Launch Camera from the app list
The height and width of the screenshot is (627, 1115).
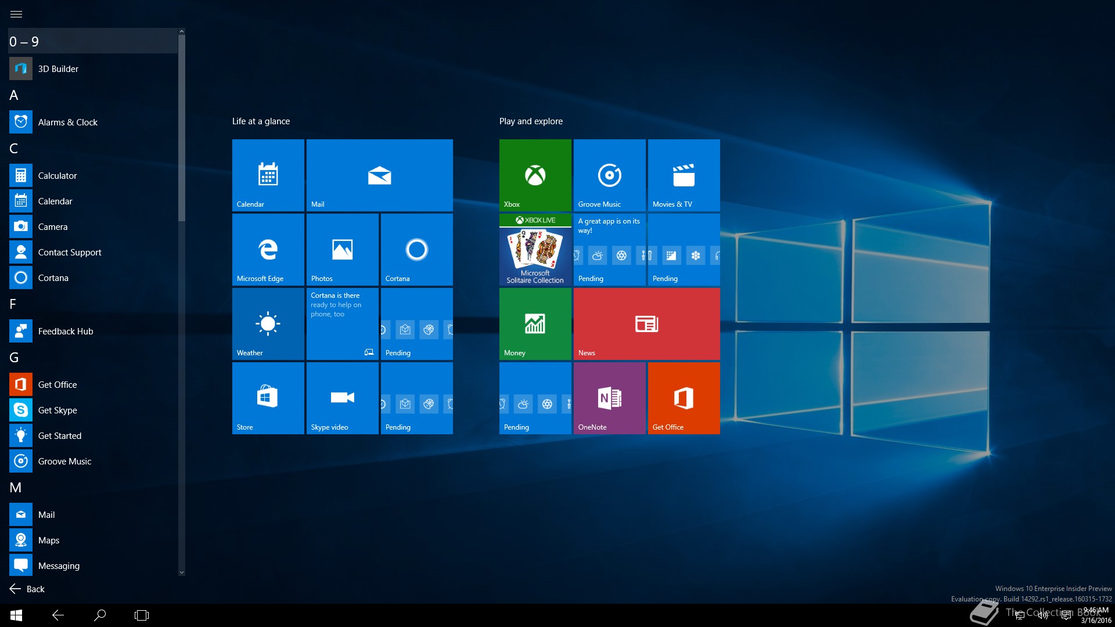(93, 226)
